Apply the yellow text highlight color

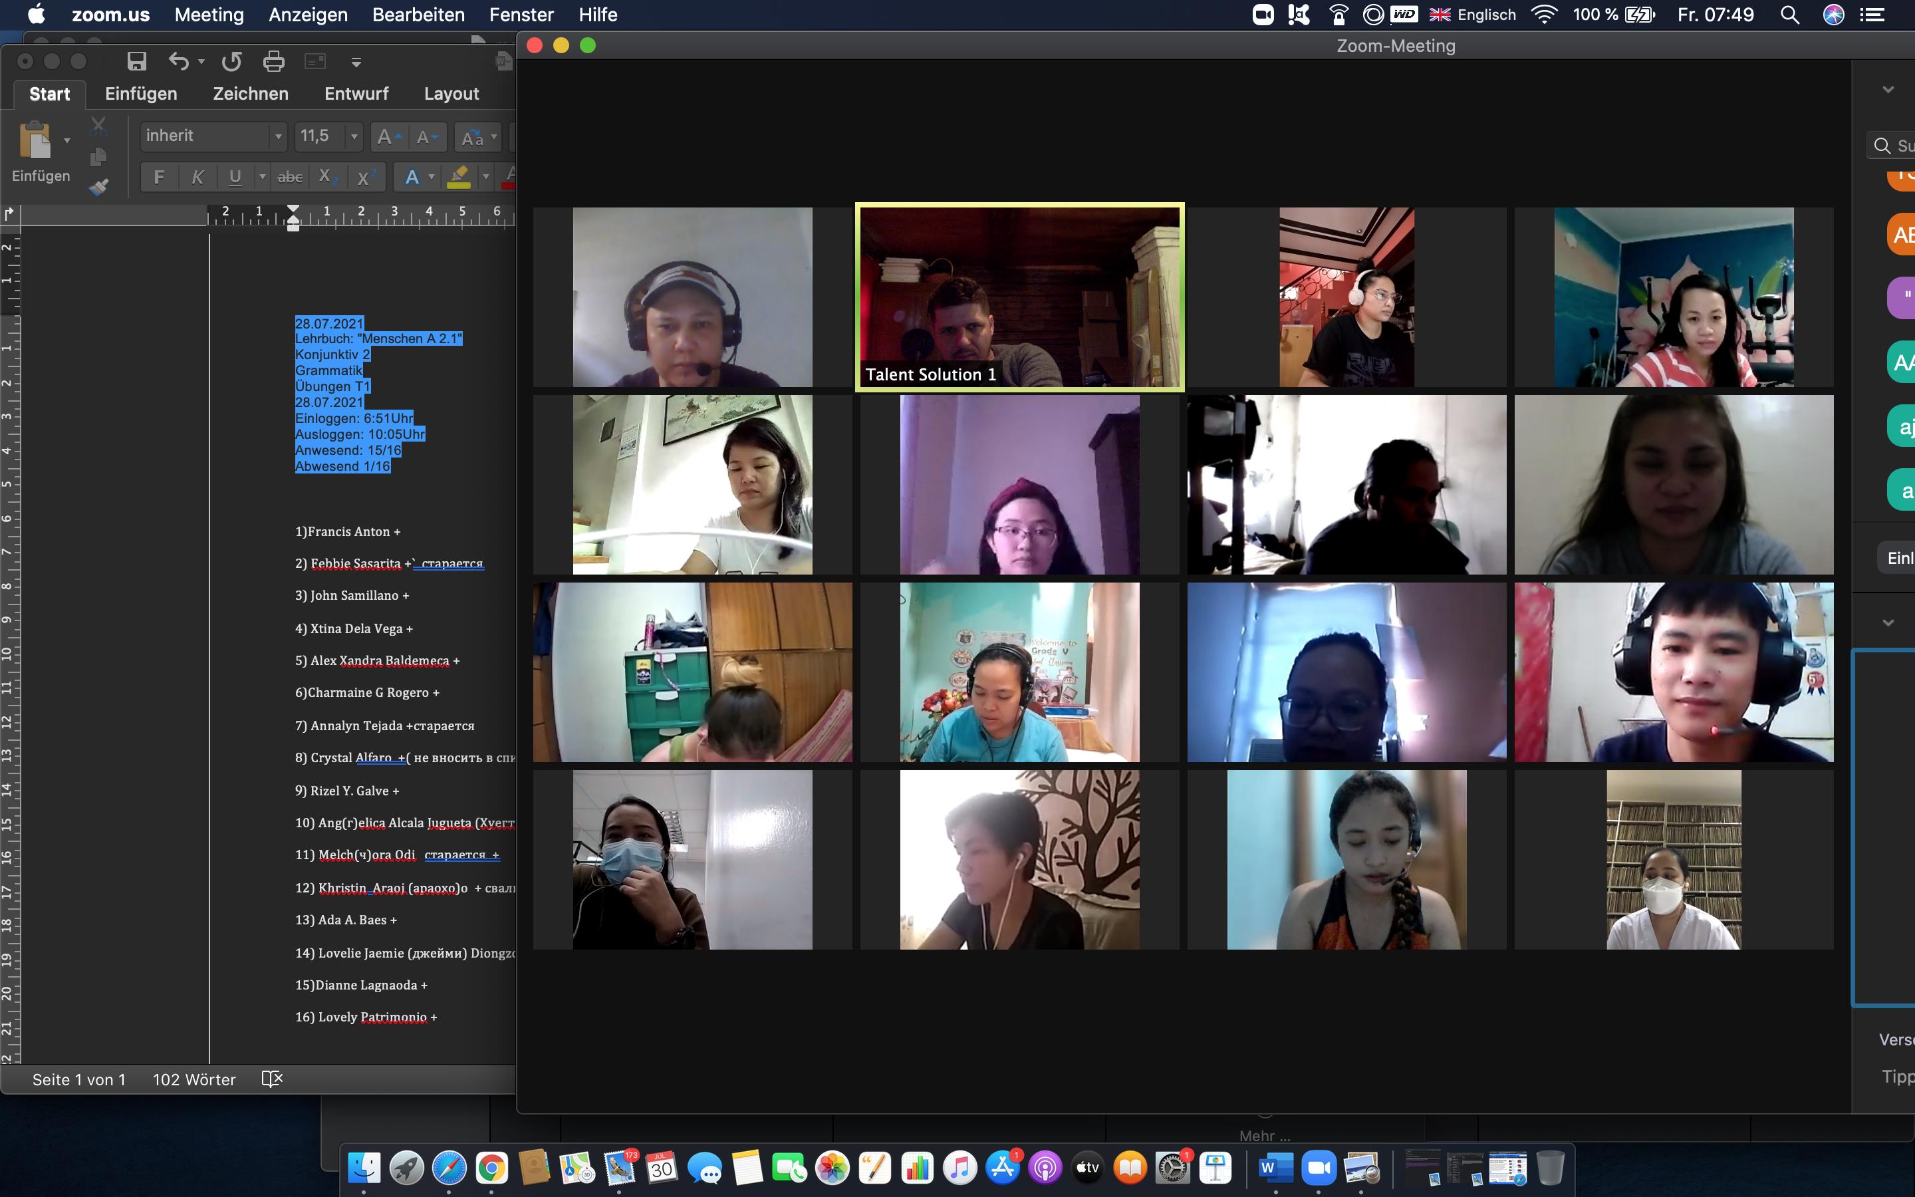[x=458, y=176]
